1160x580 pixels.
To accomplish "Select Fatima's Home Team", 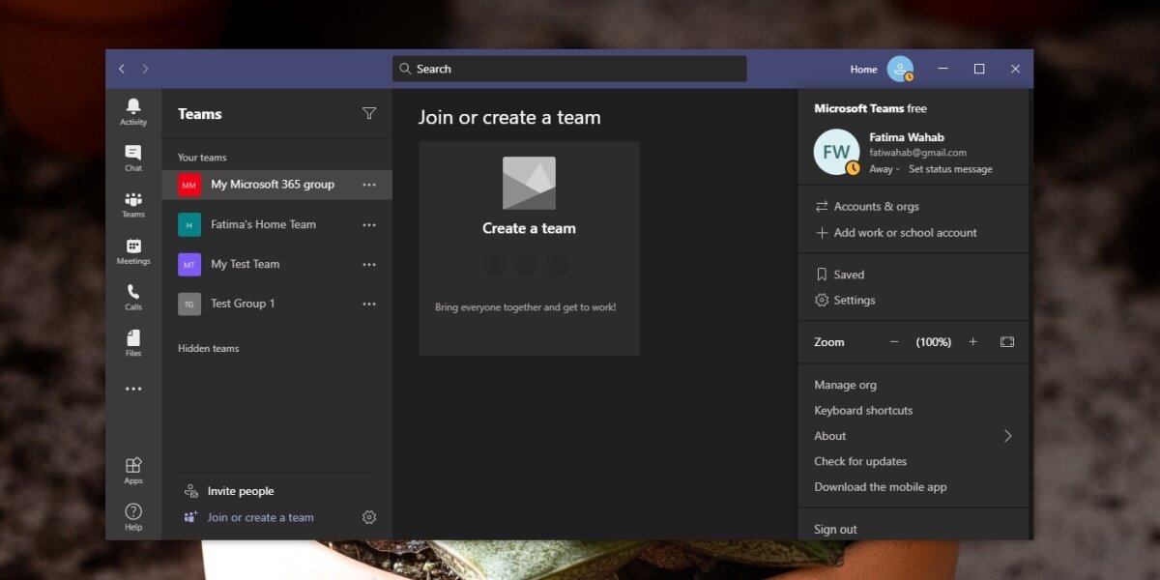I will (276, 224).
